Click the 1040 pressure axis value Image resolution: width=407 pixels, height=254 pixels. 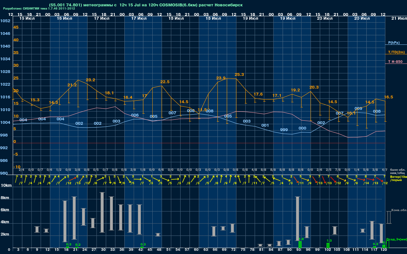tap(5, 46)
